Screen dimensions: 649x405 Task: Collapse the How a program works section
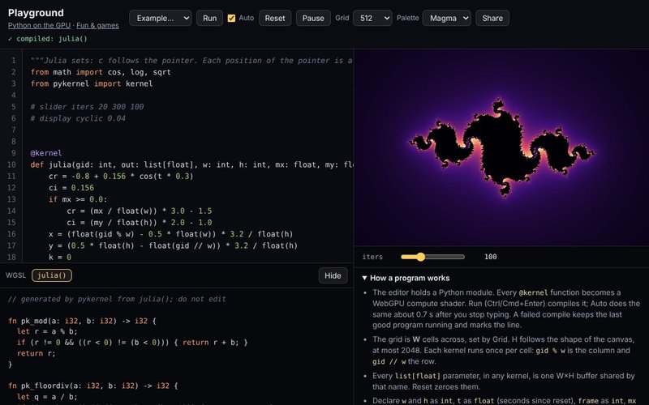[x=406, y=278]
